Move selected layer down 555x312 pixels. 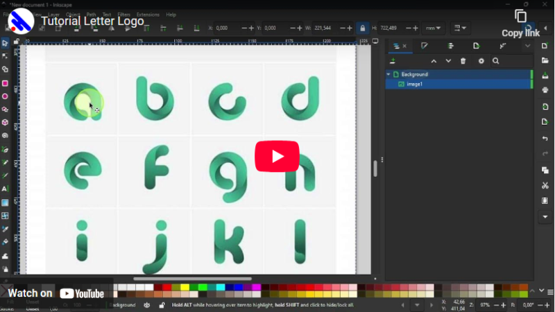448,61
